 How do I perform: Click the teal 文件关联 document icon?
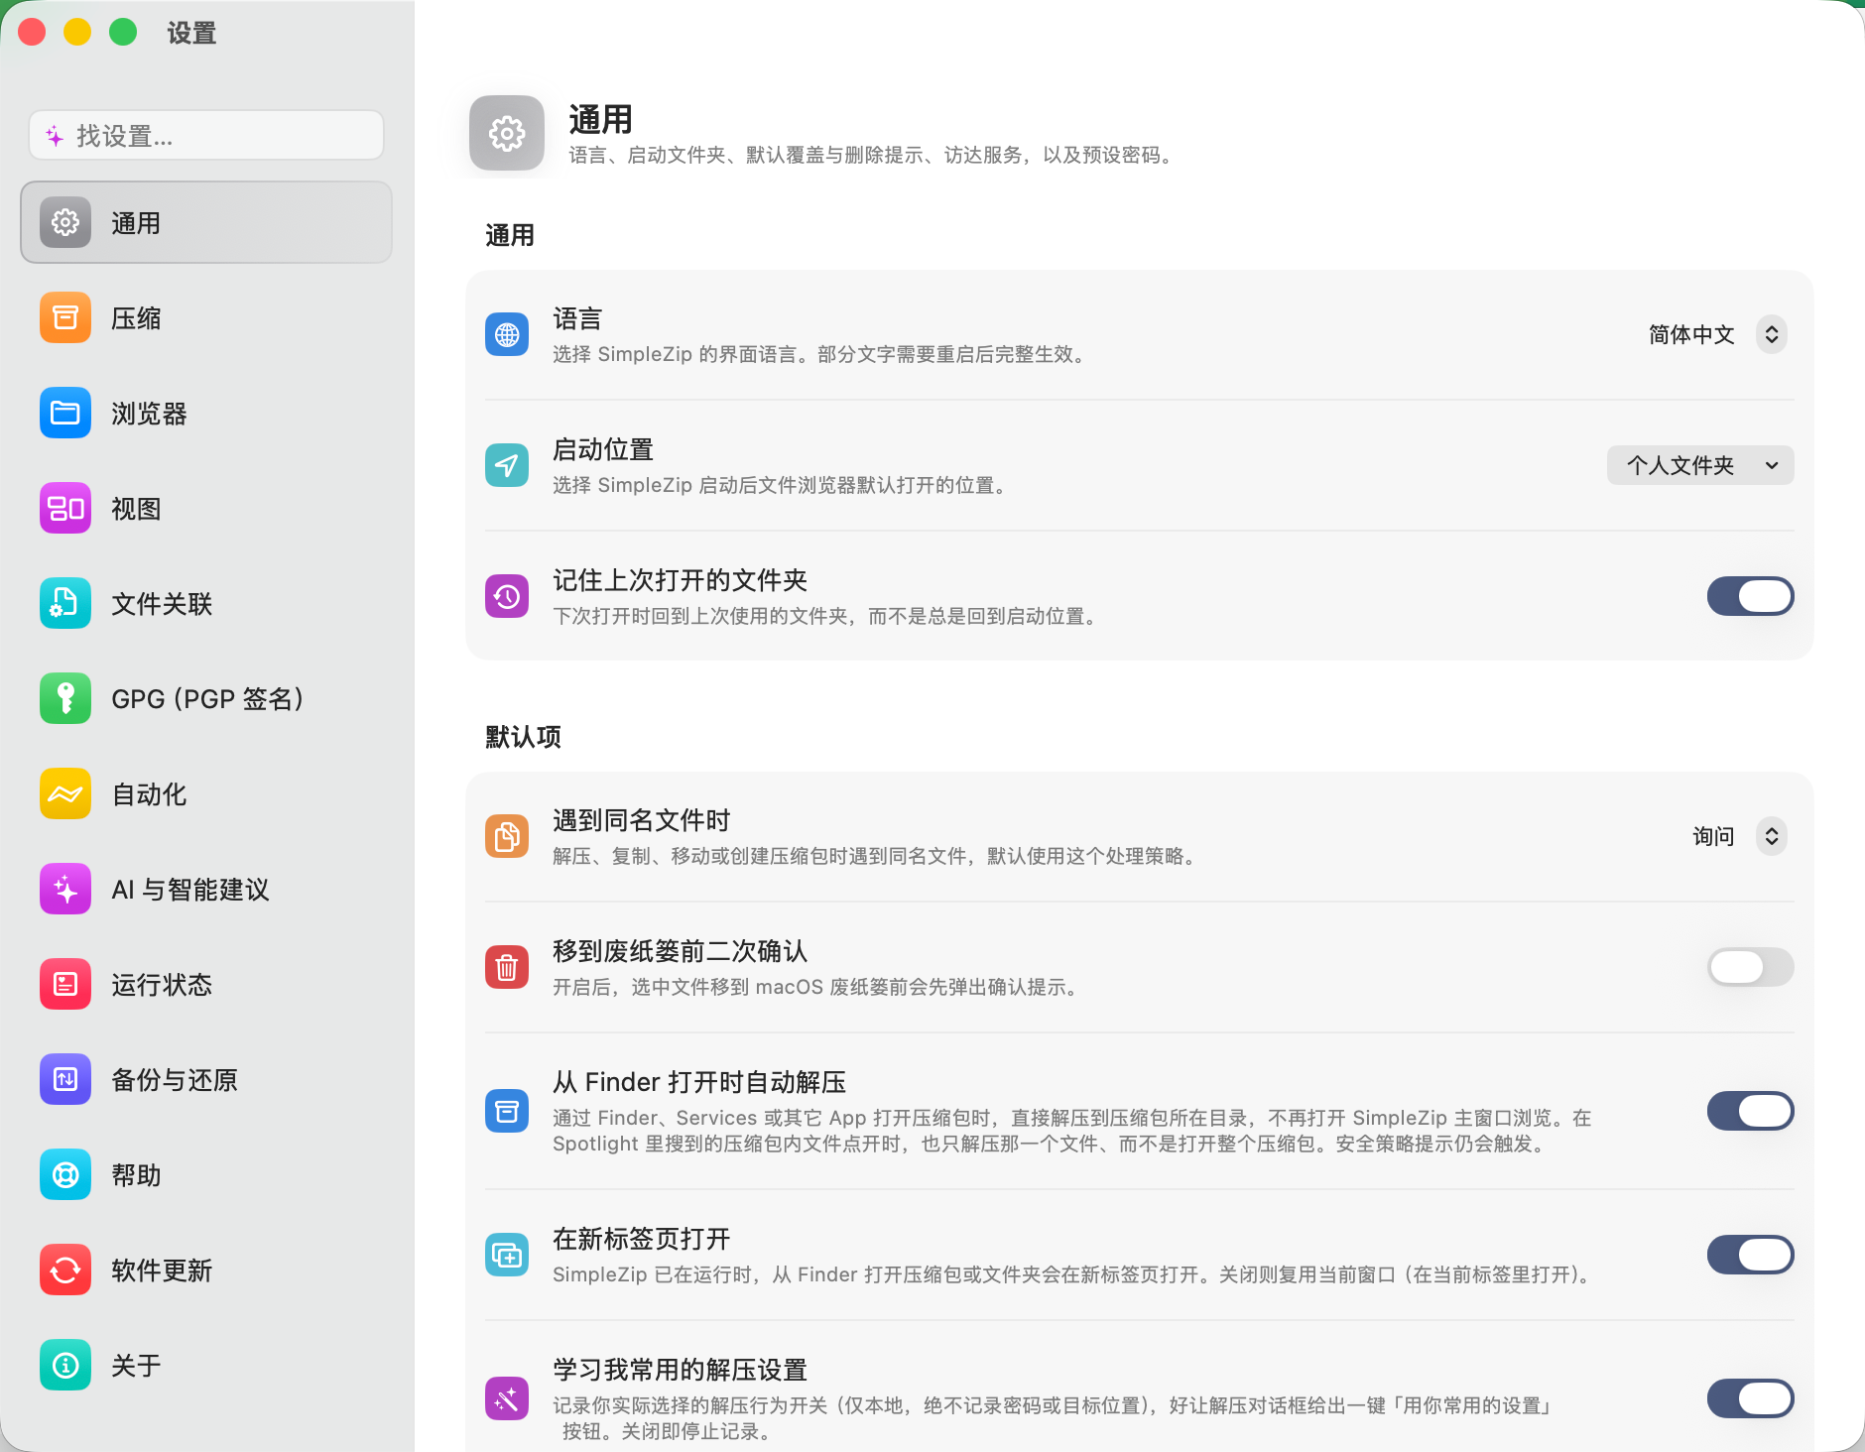(x=65, y=603)
